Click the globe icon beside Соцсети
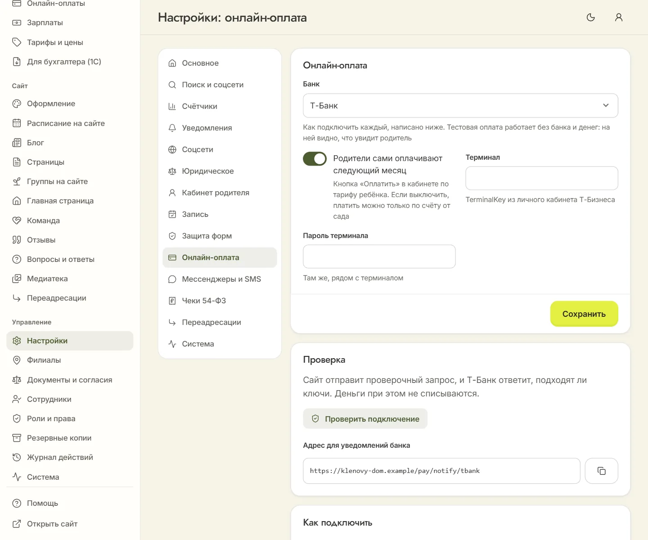The image size is (648, 540). pyautogui.click(x=172, y=149)
